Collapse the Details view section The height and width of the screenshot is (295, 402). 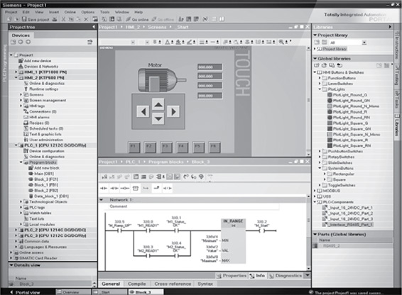(x=11, y=265)
